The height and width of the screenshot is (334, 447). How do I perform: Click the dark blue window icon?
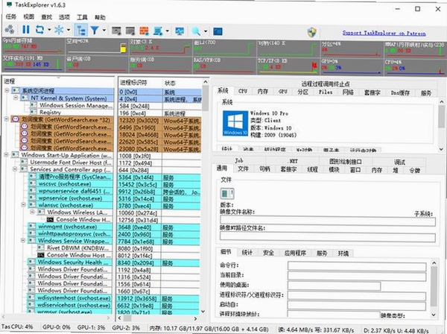[x=218, y=31]
